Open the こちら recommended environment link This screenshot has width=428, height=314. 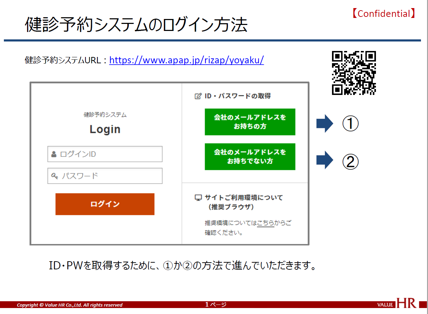tap(266, 223)
